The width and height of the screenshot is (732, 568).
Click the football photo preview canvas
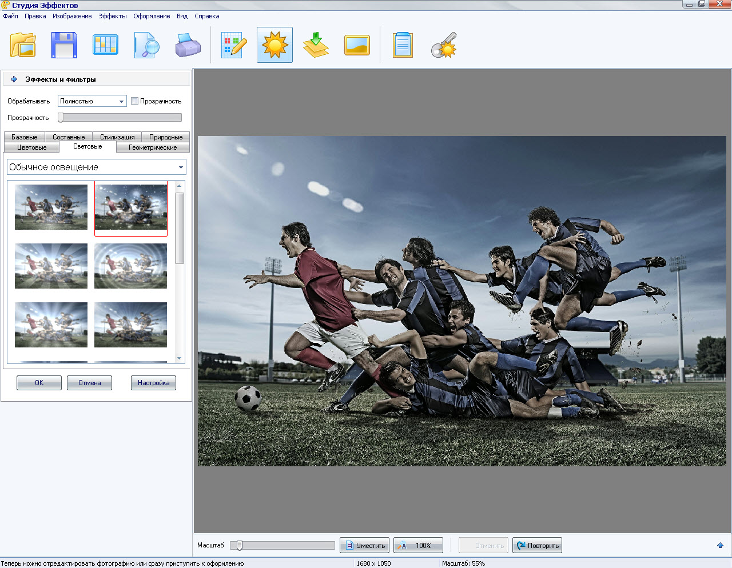462,301
